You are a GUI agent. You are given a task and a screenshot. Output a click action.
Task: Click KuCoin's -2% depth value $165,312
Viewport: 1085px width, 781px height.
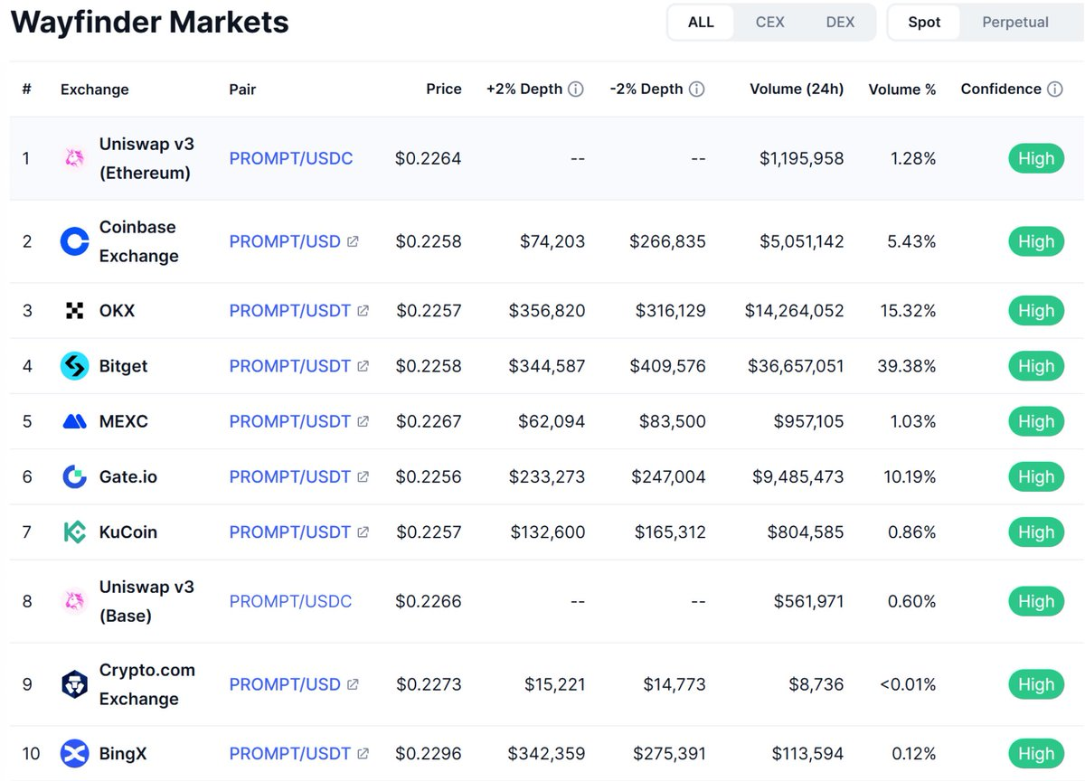[670, 532]
